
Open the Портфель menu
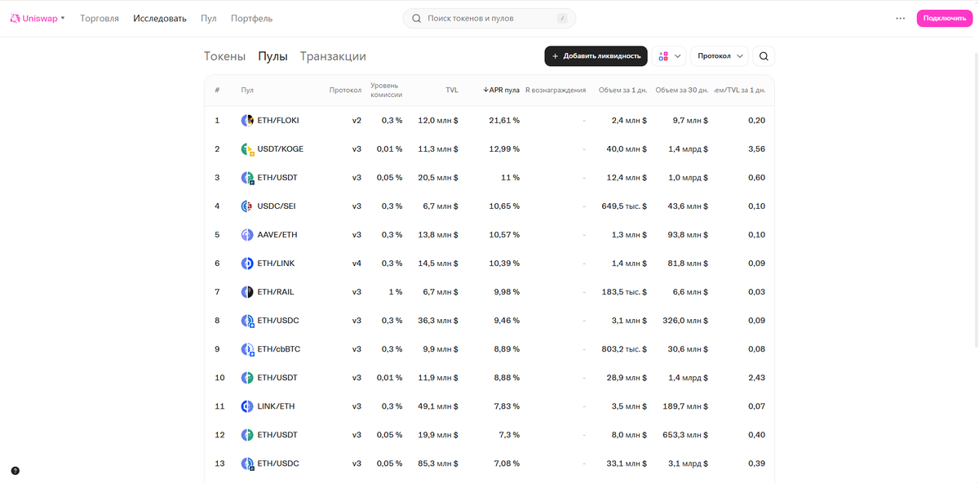tap(251, 18)
